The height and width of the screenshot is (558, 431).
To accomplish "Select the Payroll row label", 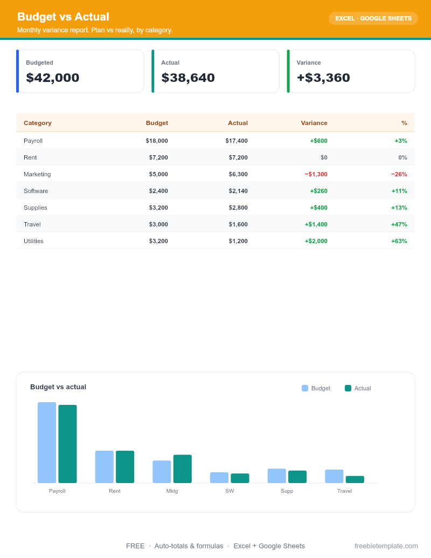I will tap(33, 141).
